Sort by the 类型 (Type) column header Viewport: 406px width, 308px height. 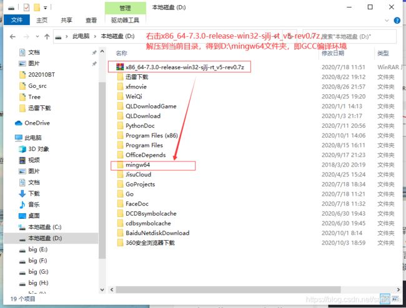[x=383, y=53]
